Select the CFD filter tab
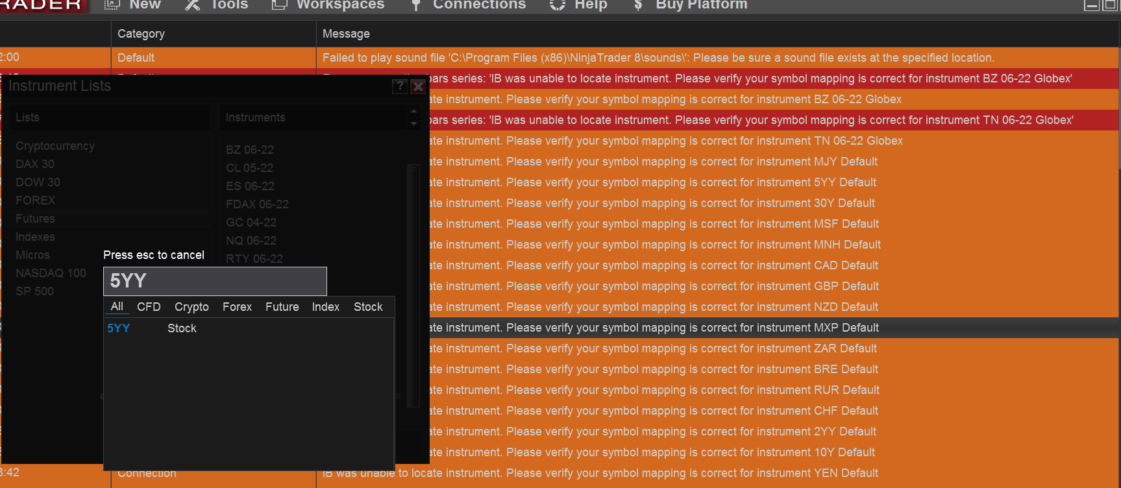The image size is (1121, 488). (149, 307)
